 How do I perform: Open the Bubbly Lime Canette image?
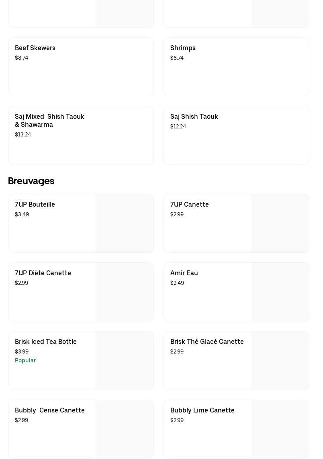(x=280, y=429)
